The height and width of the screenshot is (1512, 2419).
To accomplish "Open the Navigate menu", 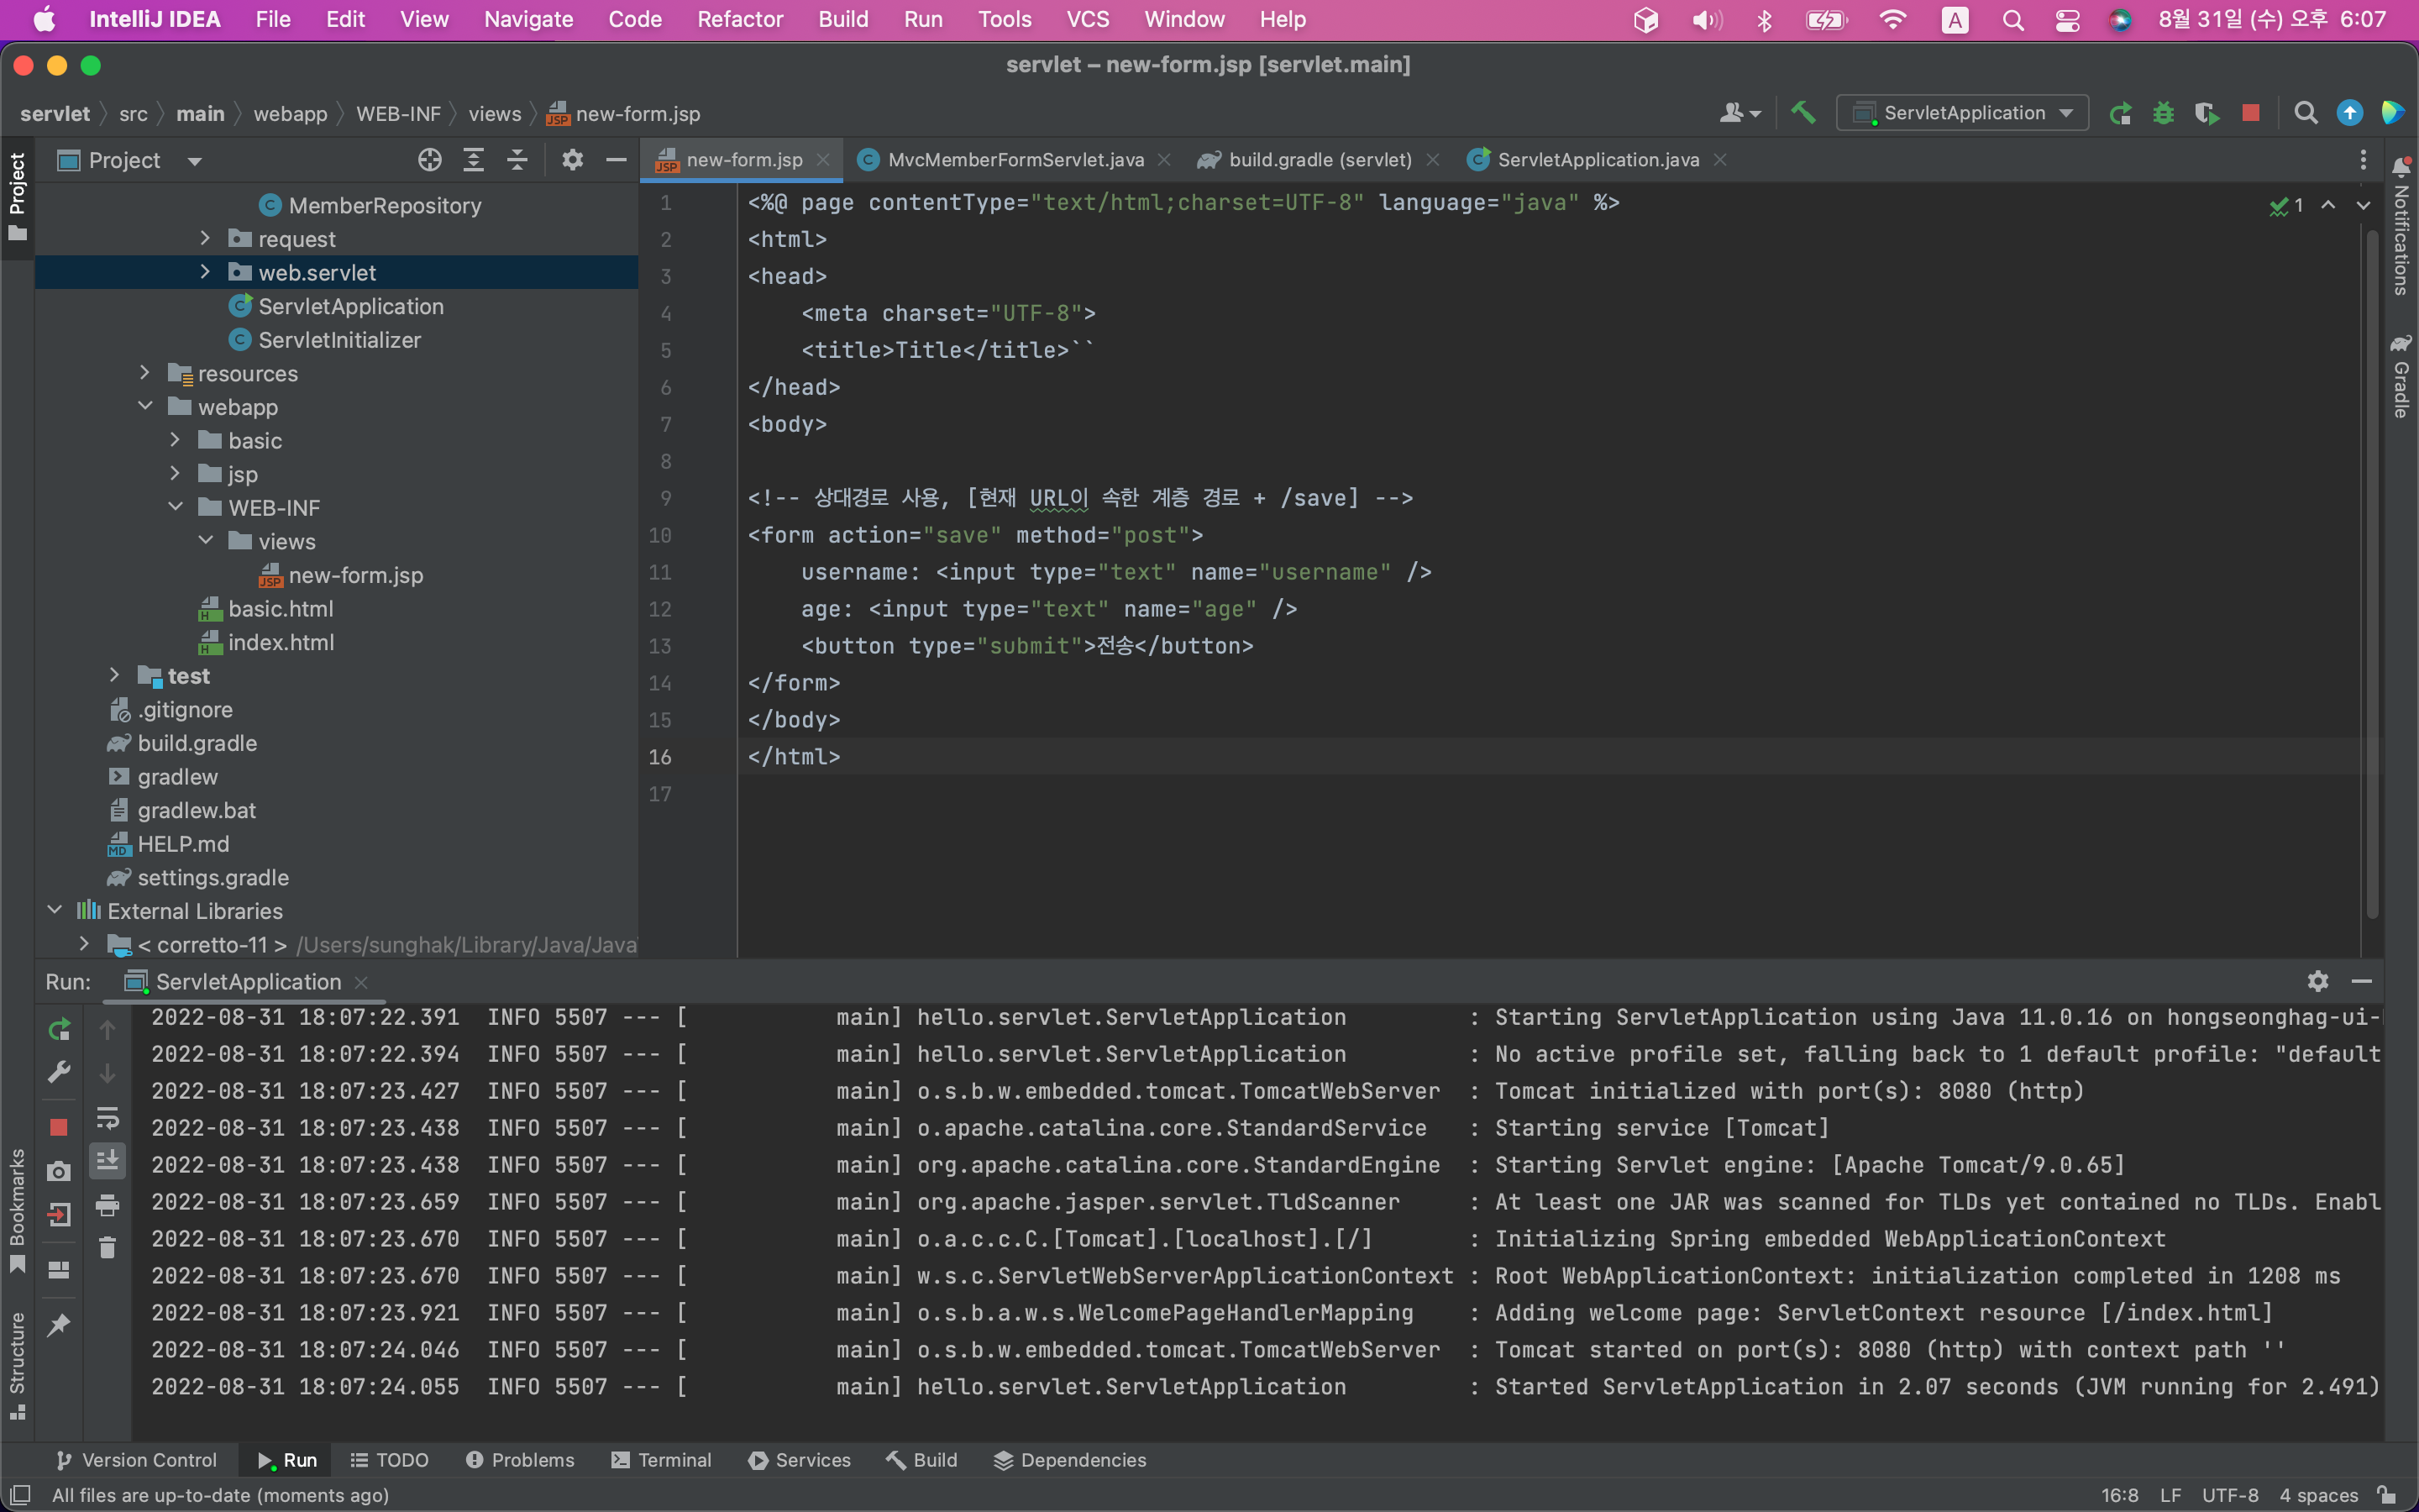I will [527, 20].
